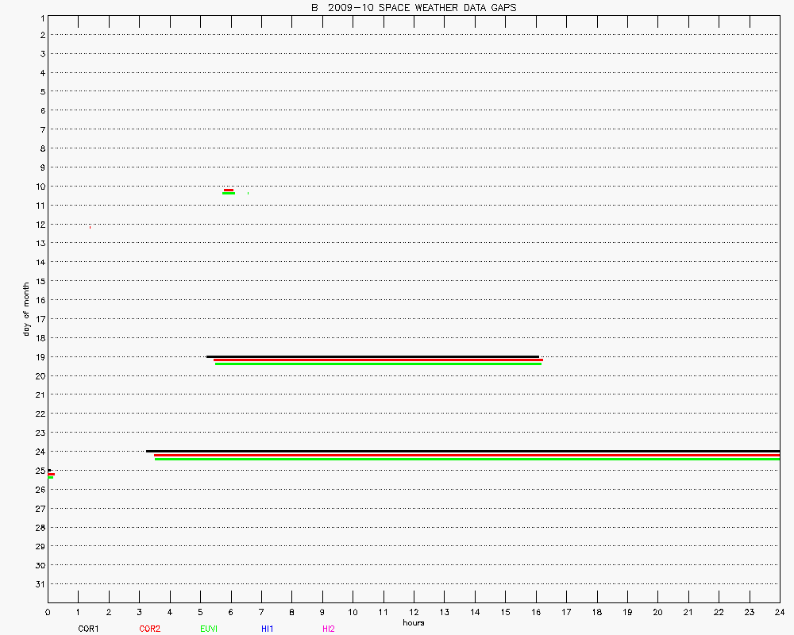Click the green EUVI gap bar on day 19
Viewport: 794px width, 635px height.
[x=378, y=364]
